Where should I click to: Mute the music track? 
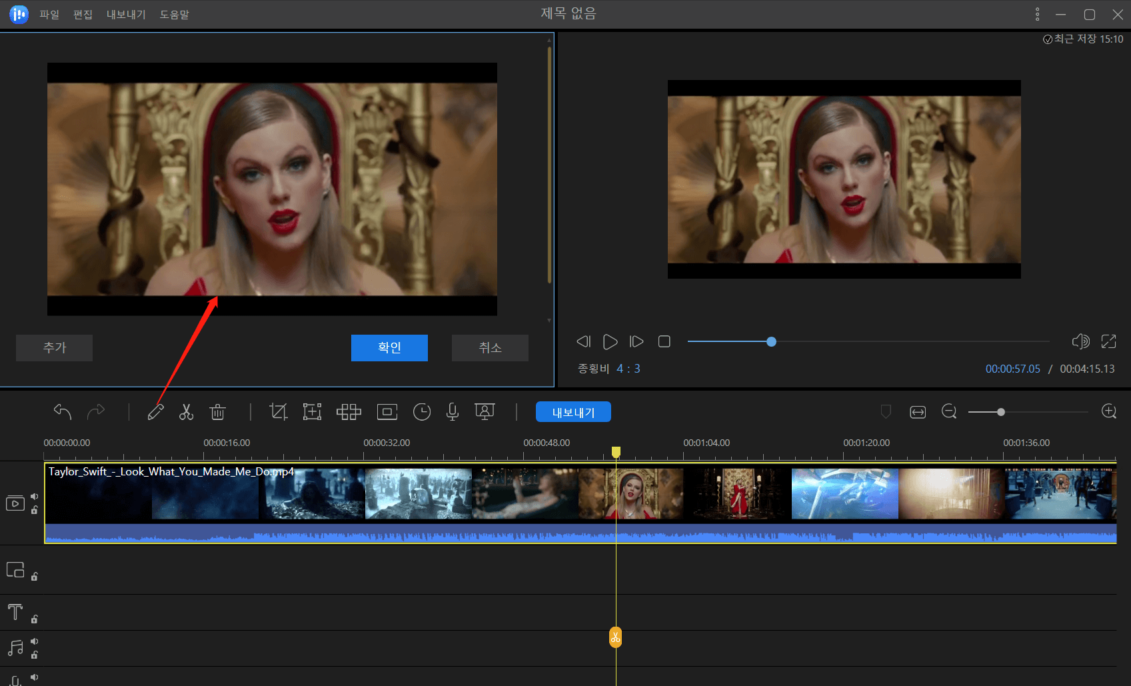(35, 641)
